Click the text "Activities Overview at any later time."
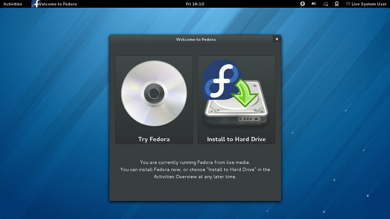Screen dimensions: 390x219 point(195,177)
